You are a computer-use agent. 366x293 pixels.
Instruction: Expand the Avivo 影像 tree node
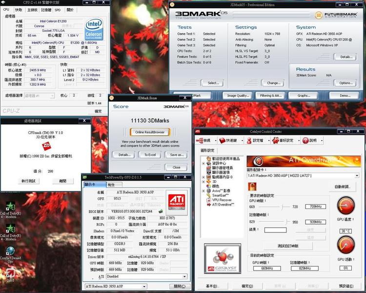203,191
